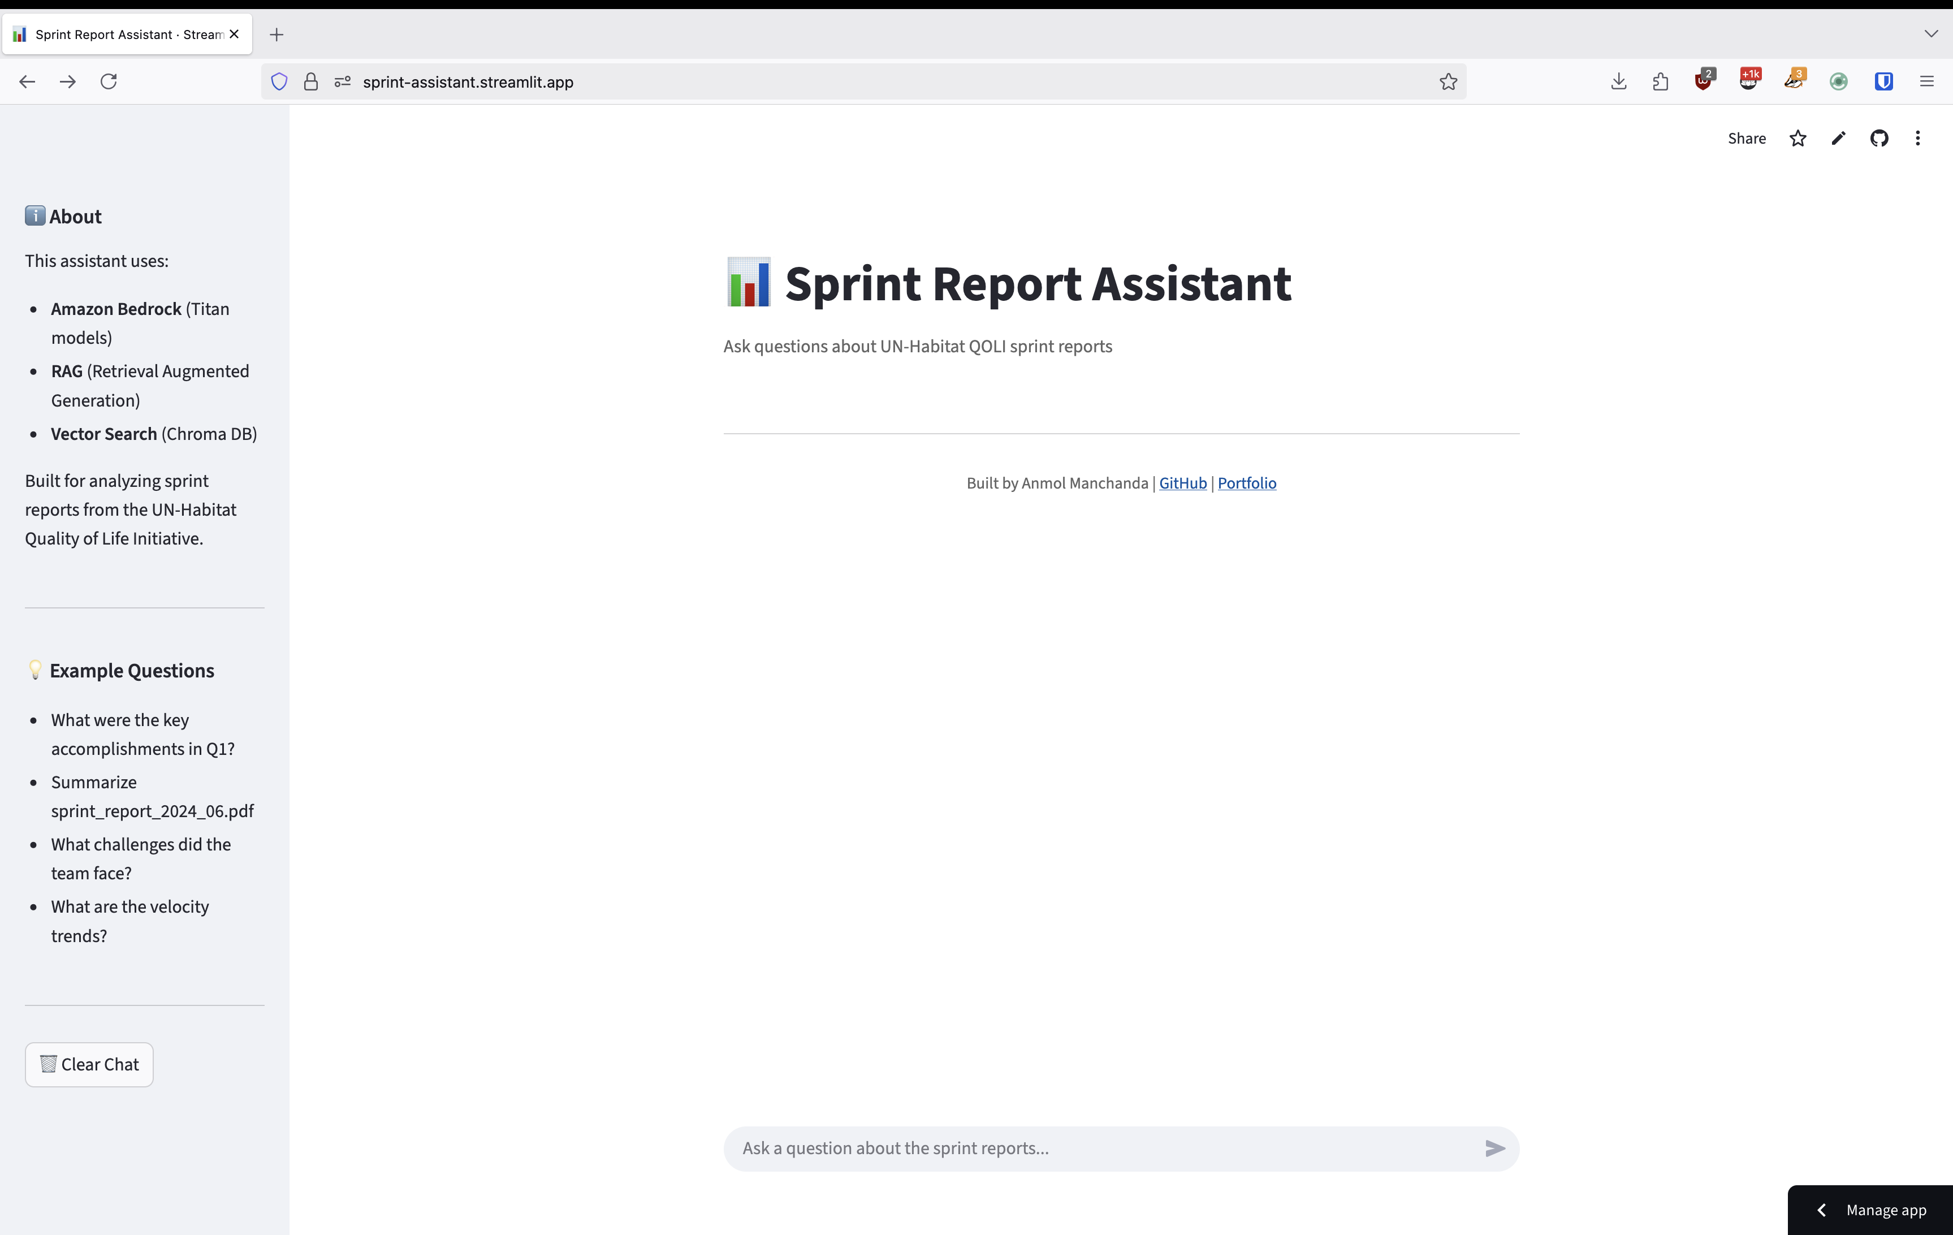Open the GitHub link under the title
The width and height of the screenshot is (1953, 1235).
[1182, 482]
